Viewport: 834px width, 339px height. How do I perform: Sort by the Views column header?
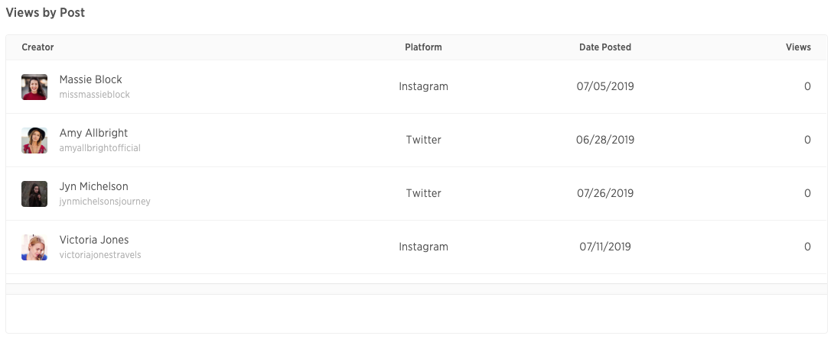[x=798, y=47]
